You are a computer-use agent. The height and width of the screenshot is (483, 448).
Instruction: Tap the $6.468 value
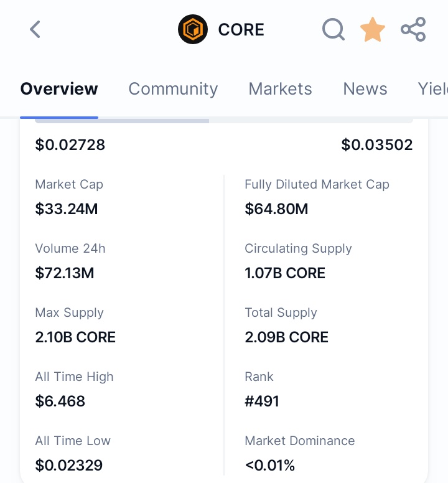click(60, 401)
